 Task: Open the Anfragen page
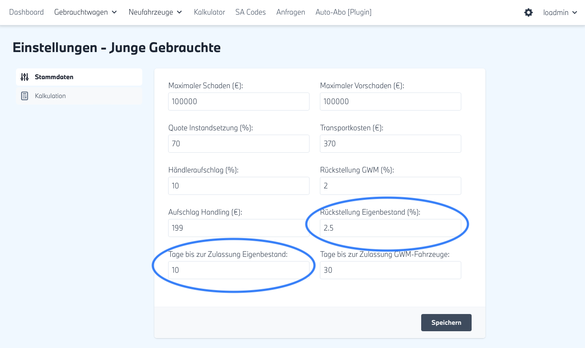(x=291, y=12)
